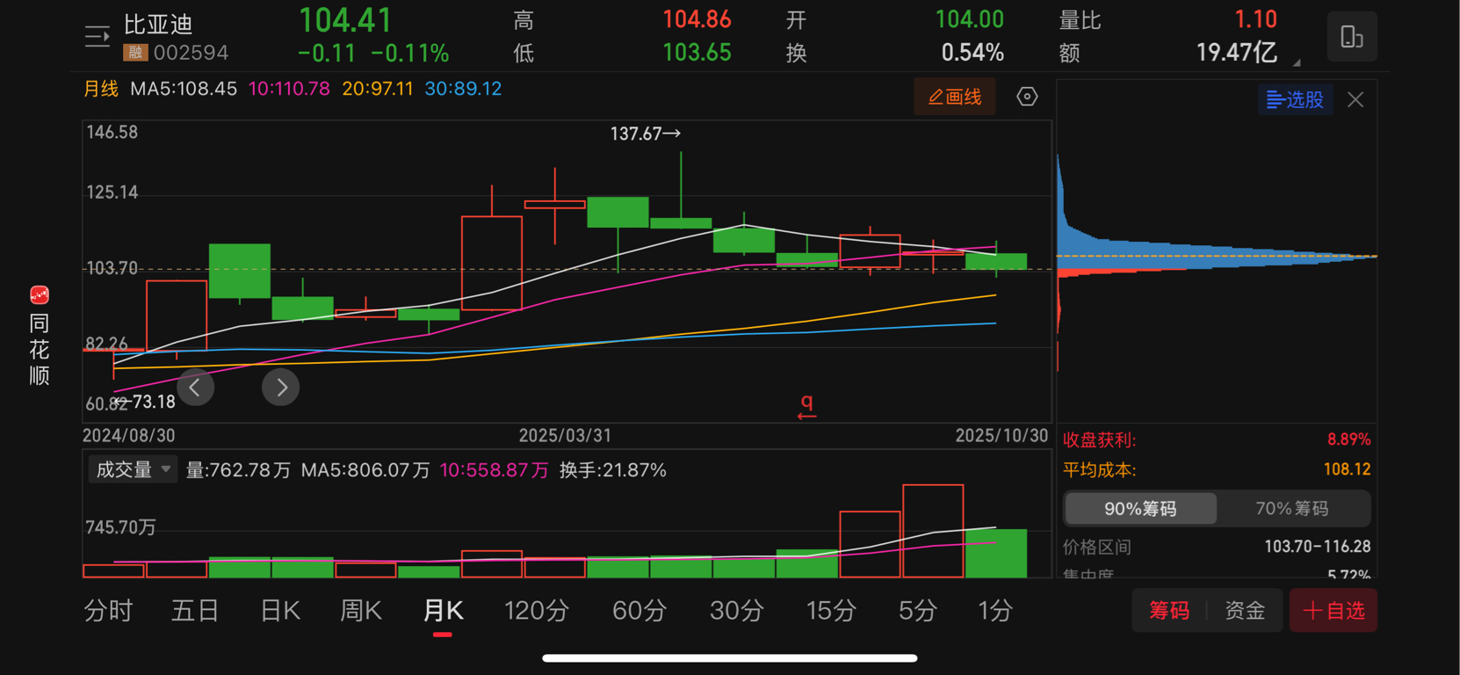Tap the turnover rate 0.54%
The height and width of the screenshot is (675, 1460).
point(972,53)
